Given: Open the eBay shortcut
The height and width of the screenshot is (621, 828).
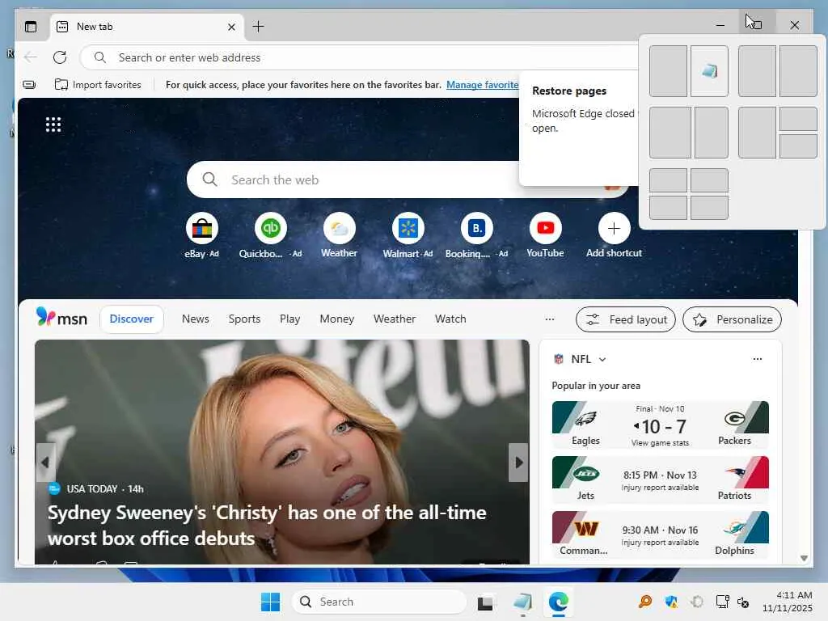Looking at the screenshot, I should [201, 235].
